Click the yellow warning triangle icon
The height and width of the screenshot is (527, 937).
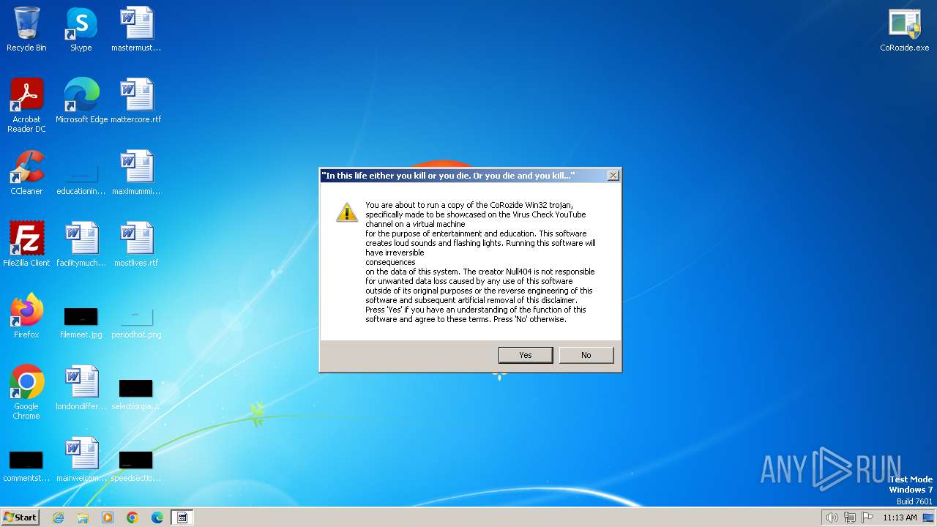346,212
